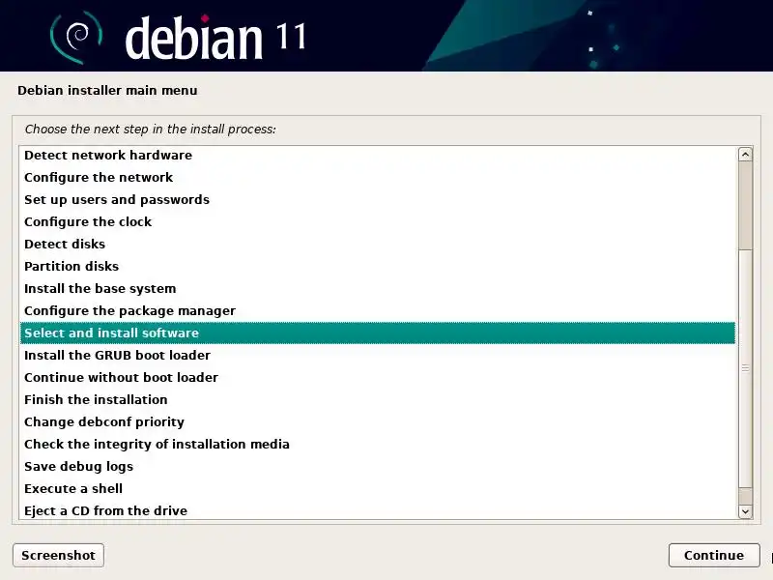The width and height of the screenshot is (773, 580).
Task: Select 'Check the integrity of installation media'
Action: click(378, 444)
